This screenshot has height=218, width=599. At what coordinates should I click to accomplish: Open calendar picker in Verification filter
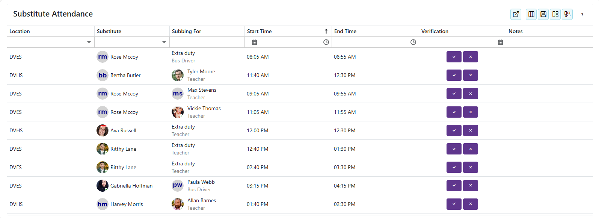click(x=500, y=42)
